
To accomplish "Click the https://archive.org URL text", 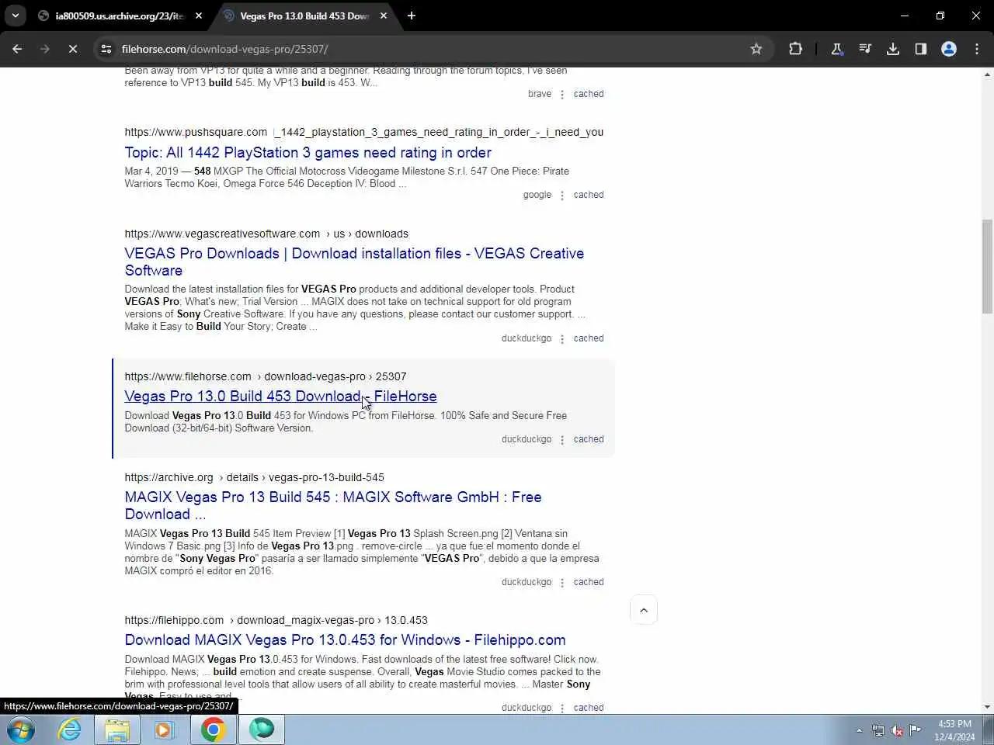I will (169, 477).
